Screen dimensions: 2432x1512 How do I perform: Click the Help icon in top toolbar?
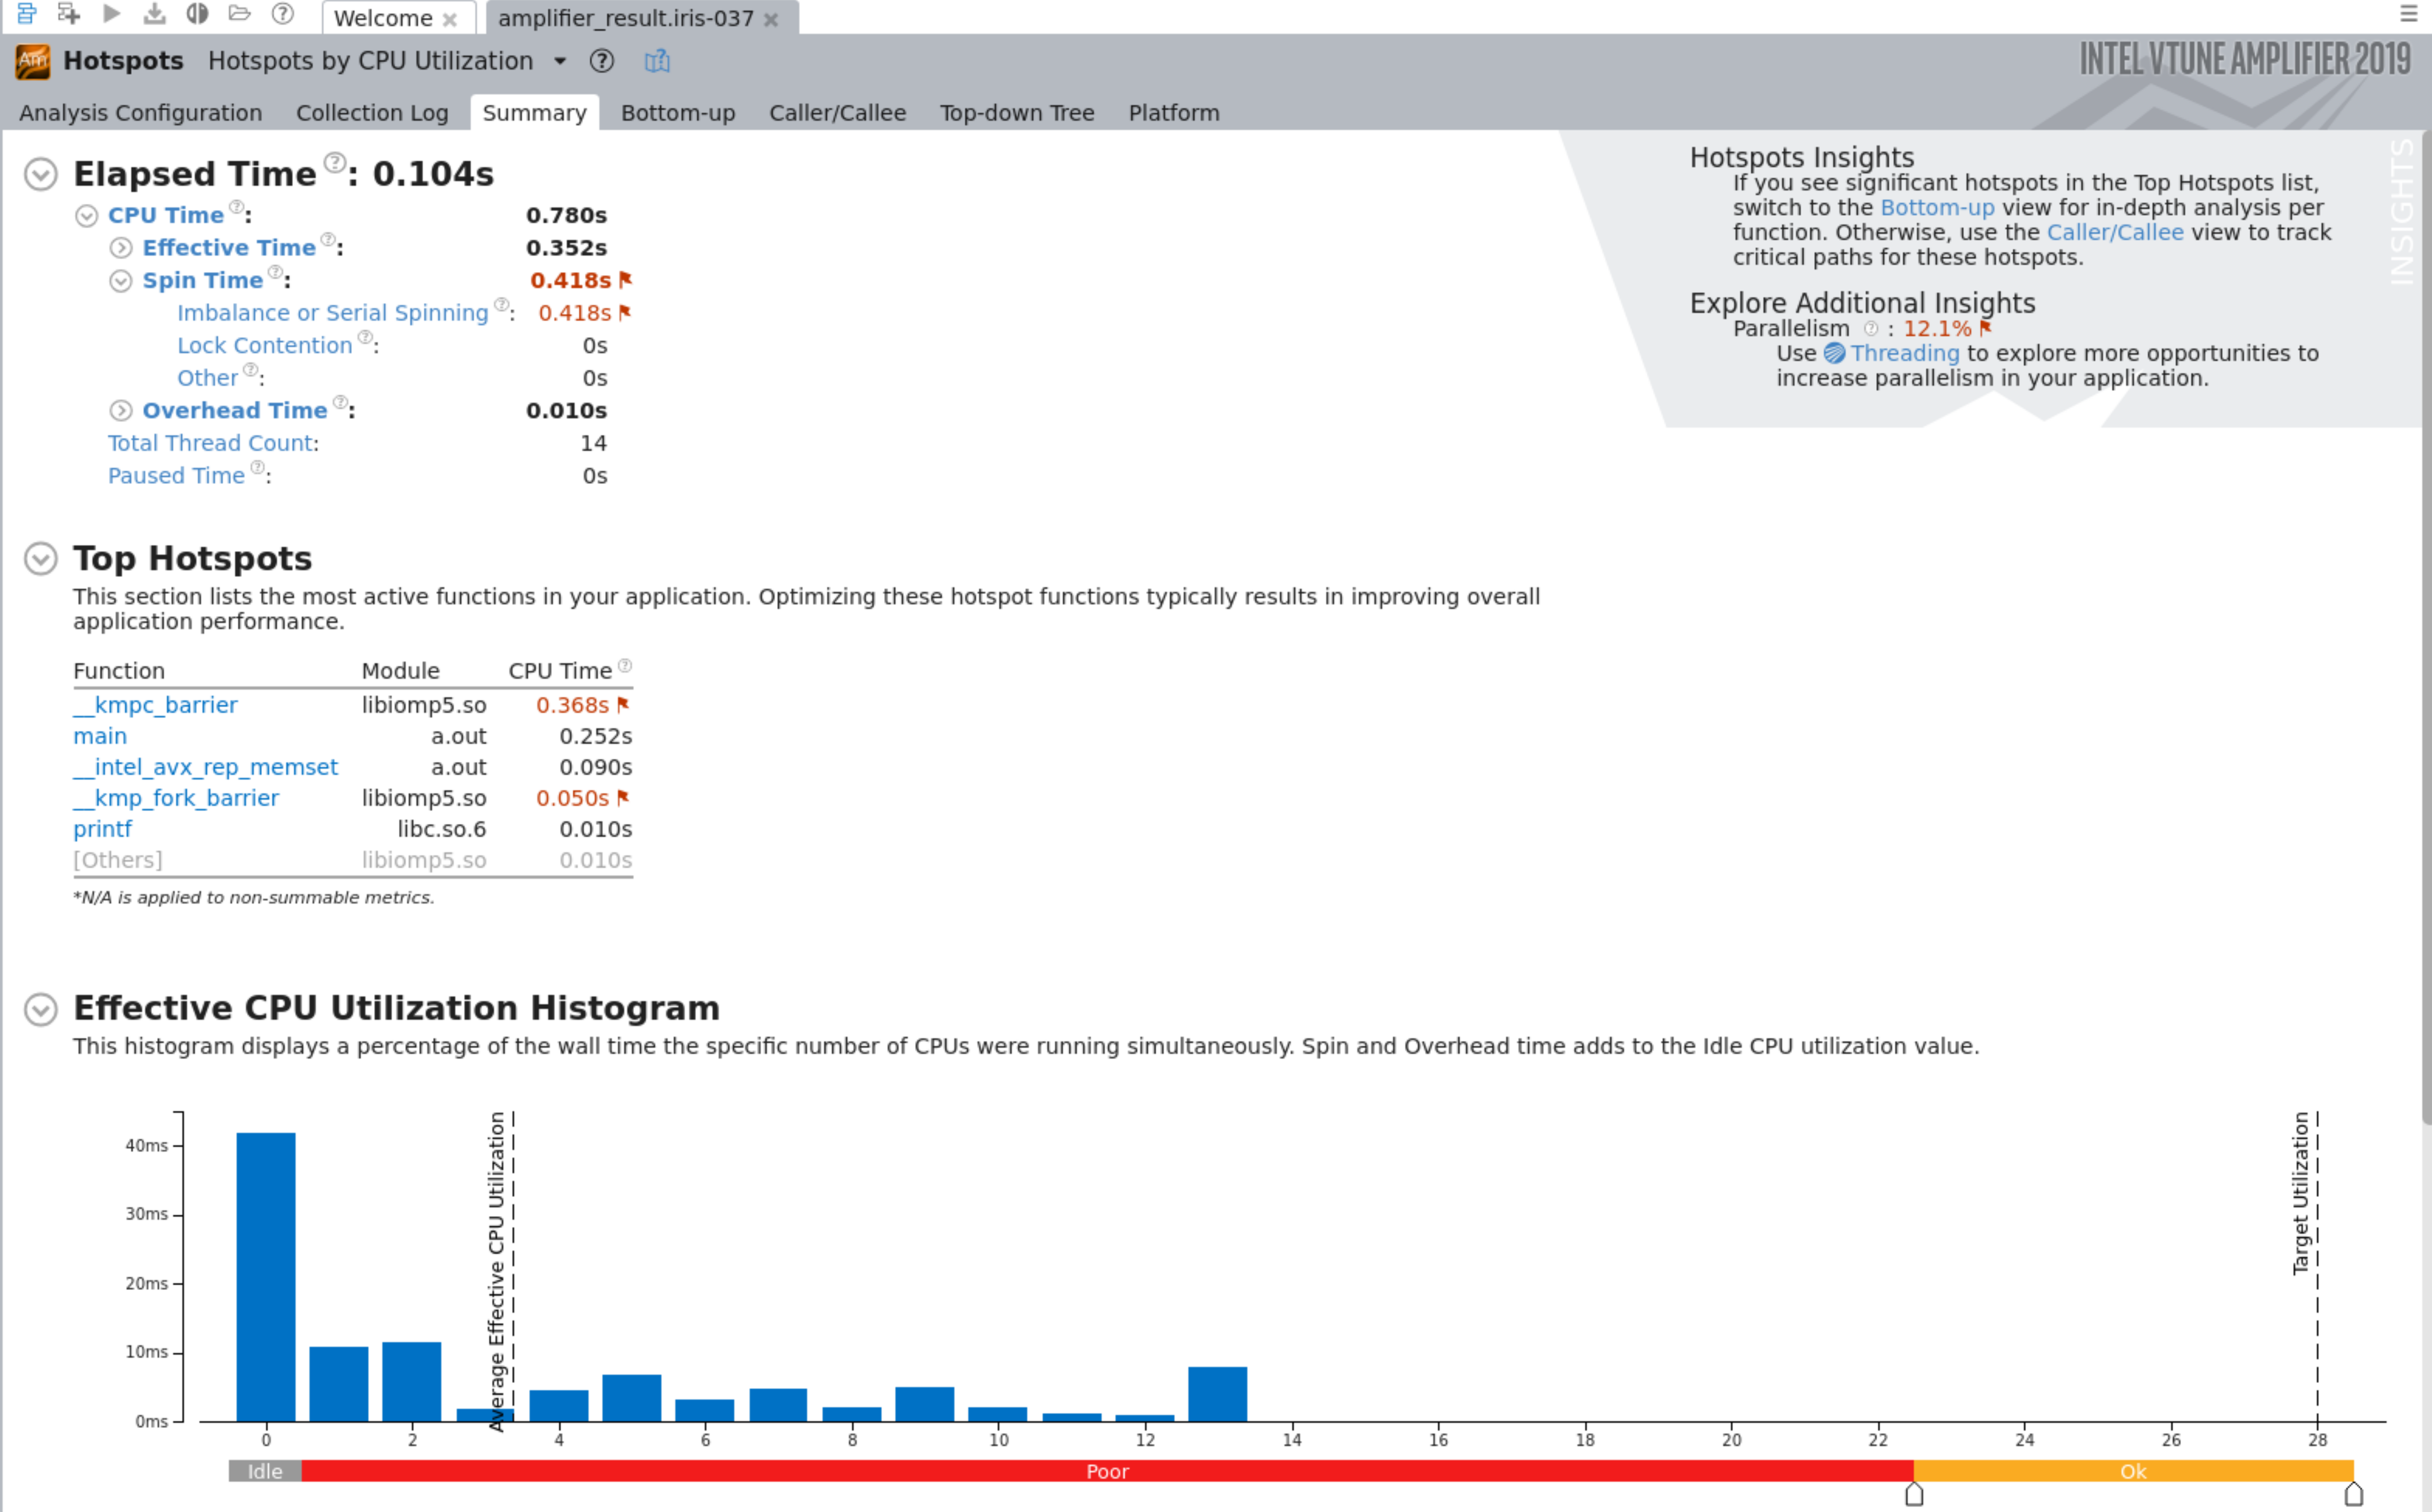[x=283, y=14]
